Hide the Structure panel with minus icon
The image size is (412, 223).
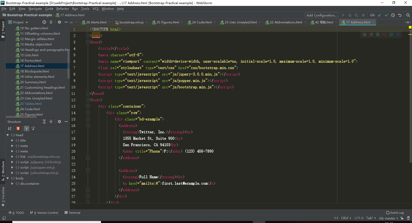coord(66,122)
